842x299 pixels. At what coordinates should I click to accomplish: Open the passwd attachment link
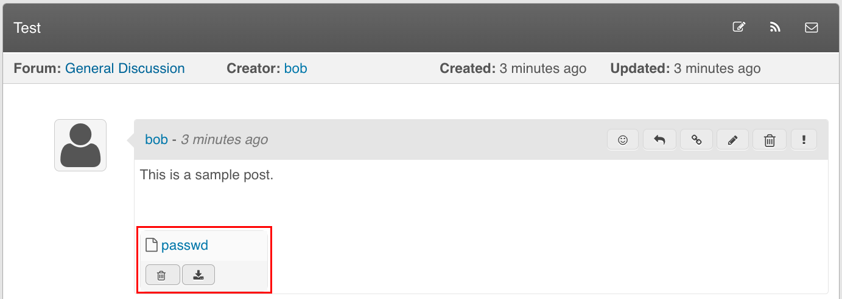184,246
